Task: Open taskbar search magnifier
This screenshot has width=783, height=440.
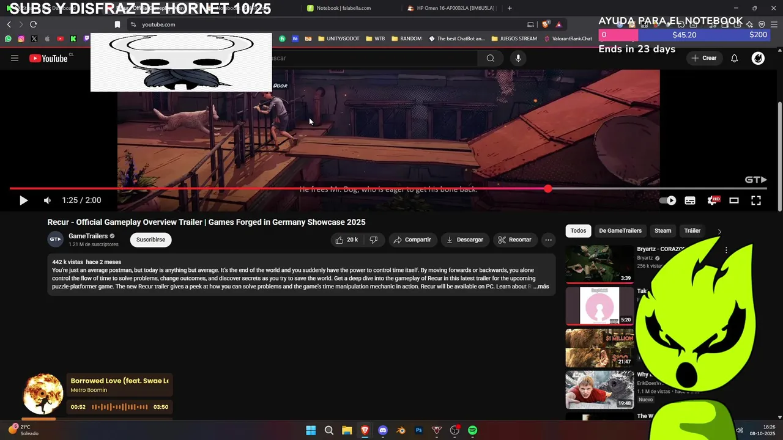Action: tap(328, 430)
